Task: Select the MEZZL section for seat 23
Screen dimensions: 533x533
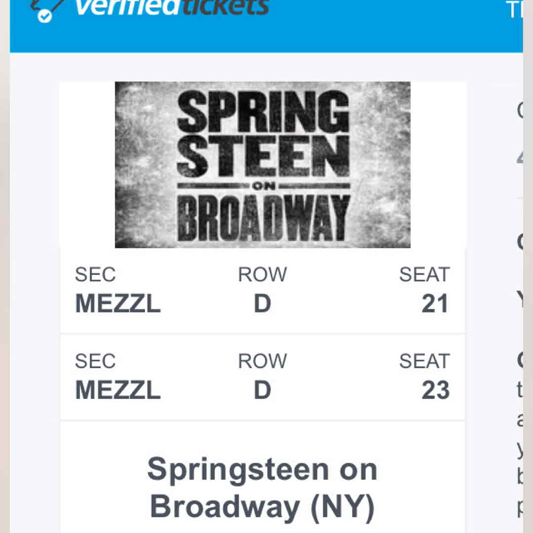Action: coord(117,390)
